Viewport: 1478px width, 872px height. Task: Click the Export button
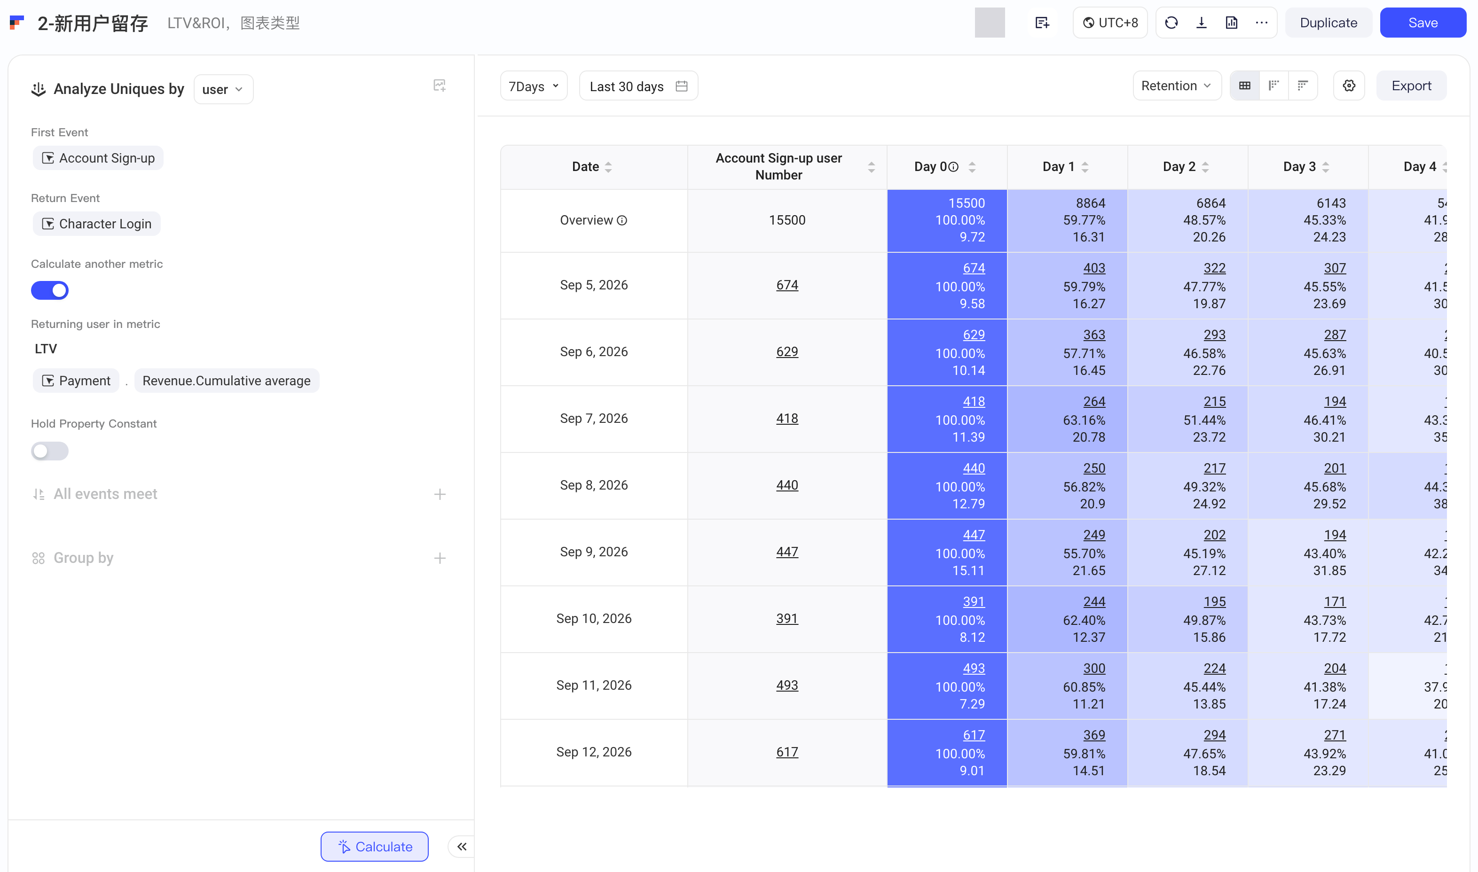[x=1411, y=86]
